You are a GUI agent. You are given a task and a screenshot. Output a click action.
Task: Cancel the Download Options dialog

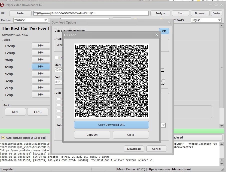[156, 149]
